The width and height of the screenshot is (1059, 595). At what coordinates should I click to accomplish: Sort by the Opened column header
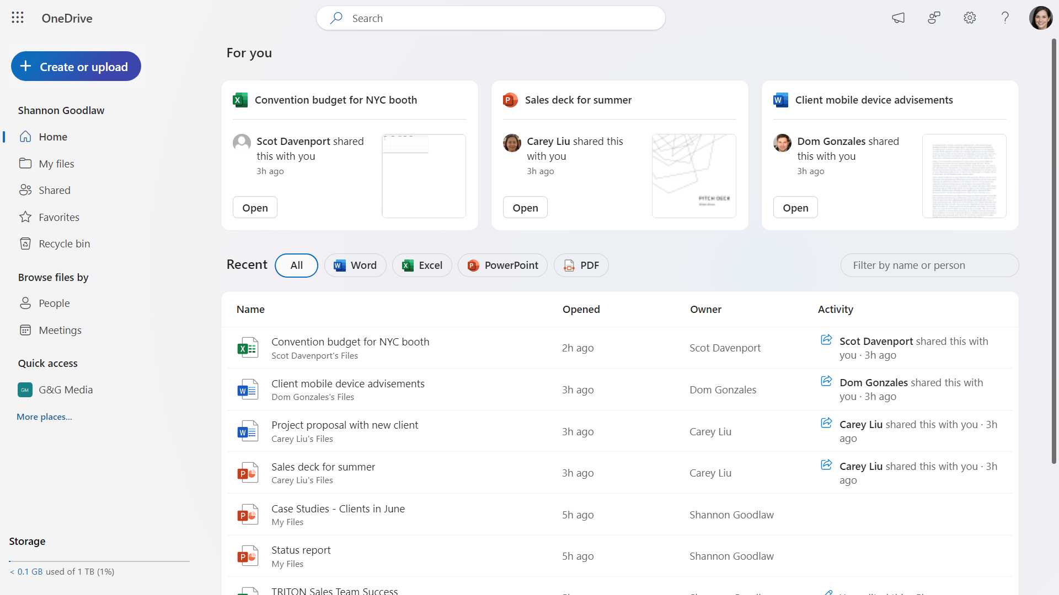[x=581, y=309]
